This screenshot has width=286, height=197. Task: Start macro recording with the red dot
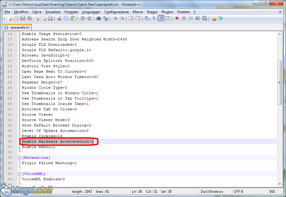click(177, 18)
